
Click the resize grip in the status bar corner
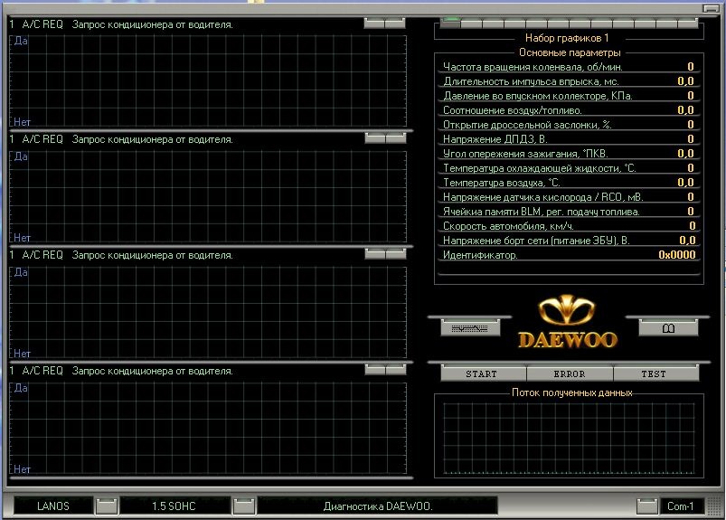[716, 506]
